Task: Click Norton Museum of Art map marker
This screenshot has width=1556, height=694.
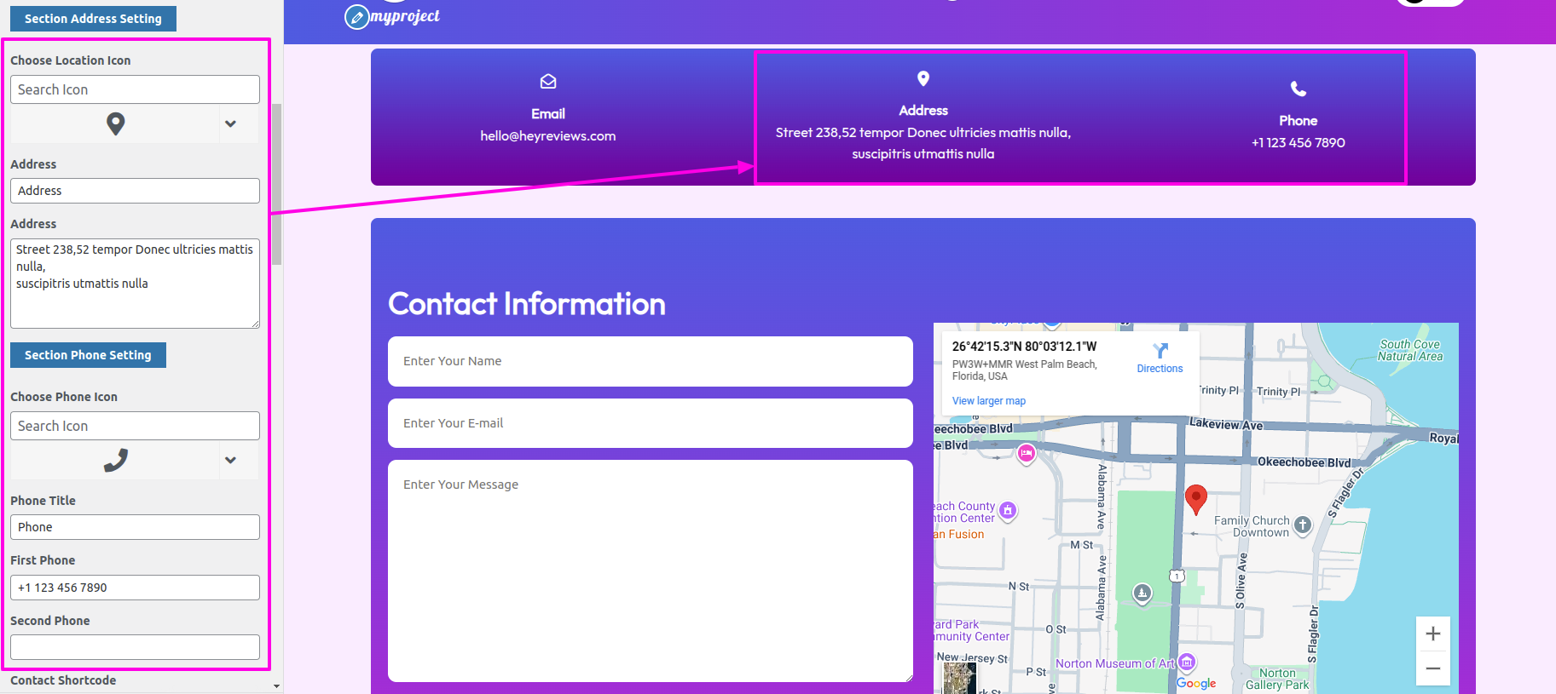Action: [1187, 662]
